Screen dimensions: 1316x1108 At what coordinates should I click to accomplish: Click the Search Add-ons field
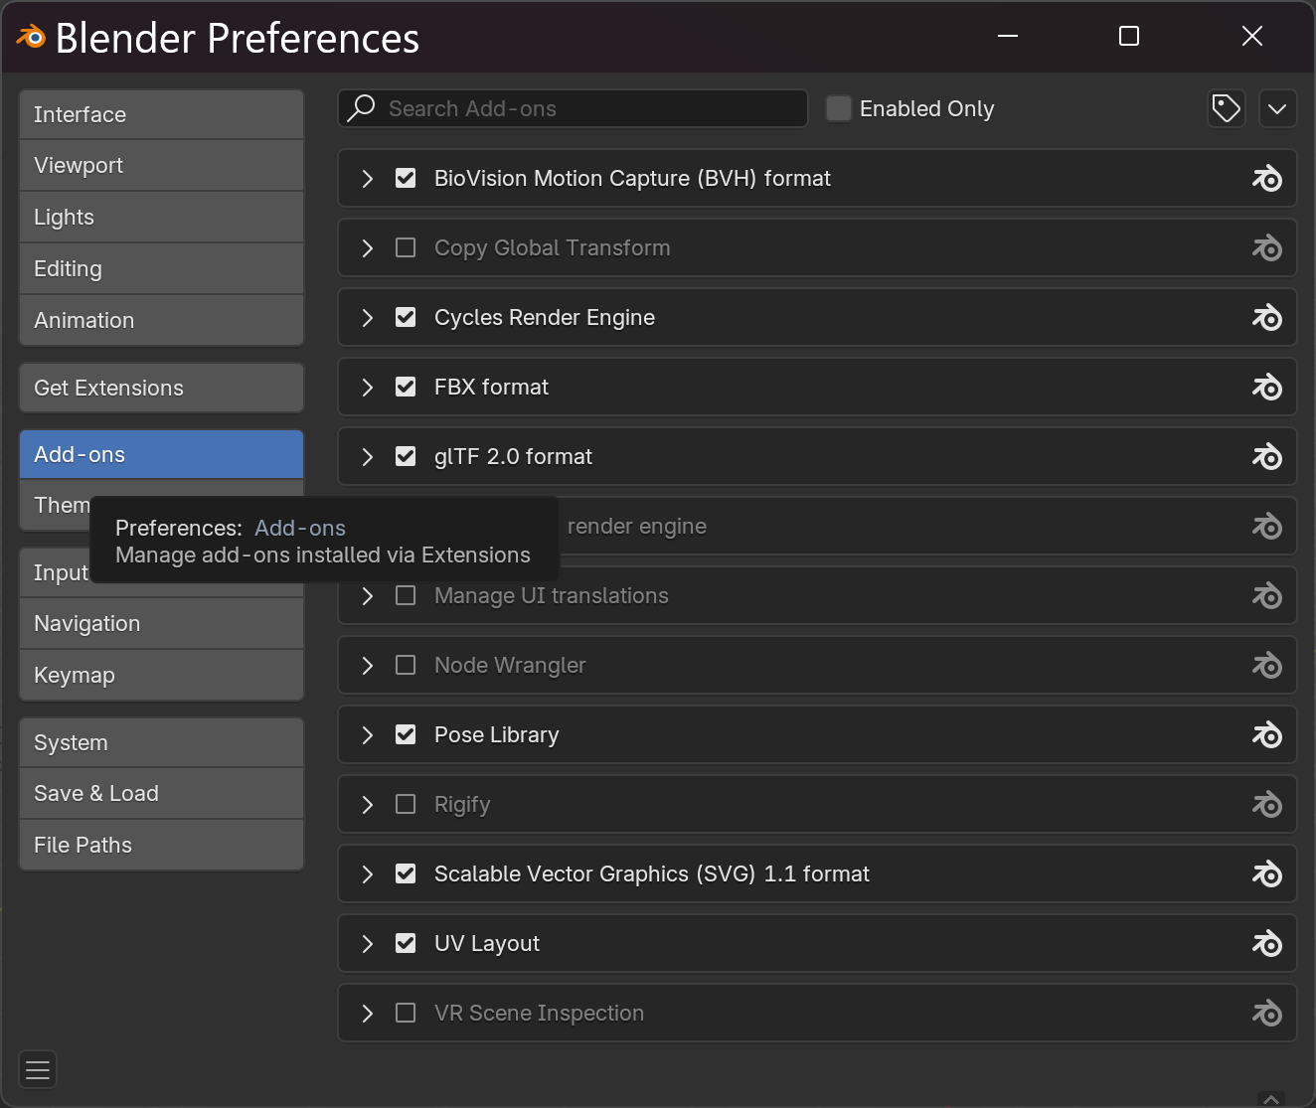pyautogui.click(x=573, y=108)
